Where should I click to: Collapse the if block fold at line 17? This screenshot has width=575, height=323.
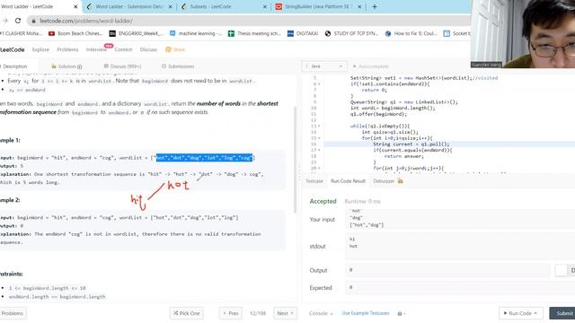click(x=319, y=151)
